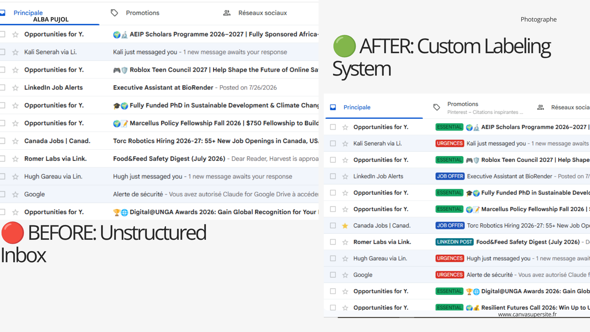Star the Resilient Futures Call email in the right inbox
590x332 pixels.
345,308
